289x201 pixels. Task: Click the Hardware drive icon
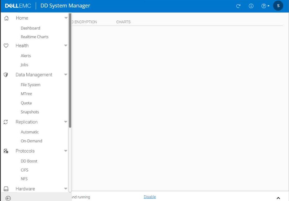(x=6, y=189)
